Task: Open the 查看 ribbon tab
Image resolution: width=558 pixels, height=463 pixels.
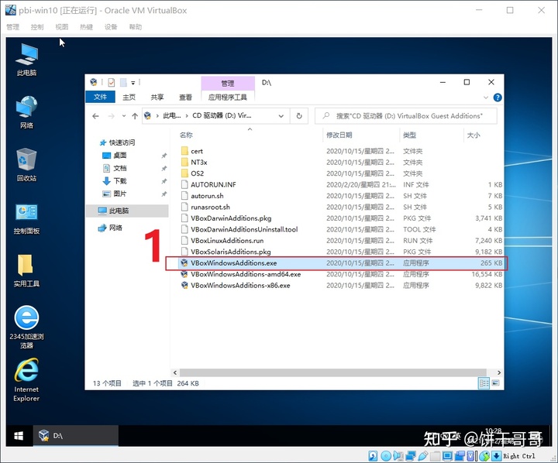Action: [185, 97]
